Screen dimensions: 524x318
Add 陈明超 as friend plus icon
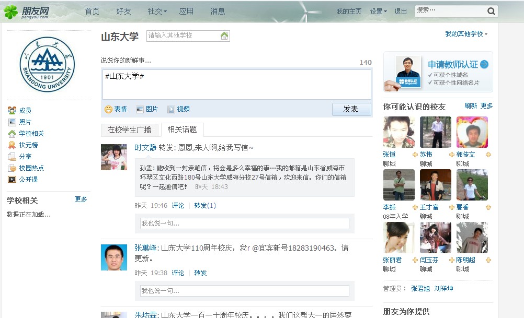[x=488, y=260]
